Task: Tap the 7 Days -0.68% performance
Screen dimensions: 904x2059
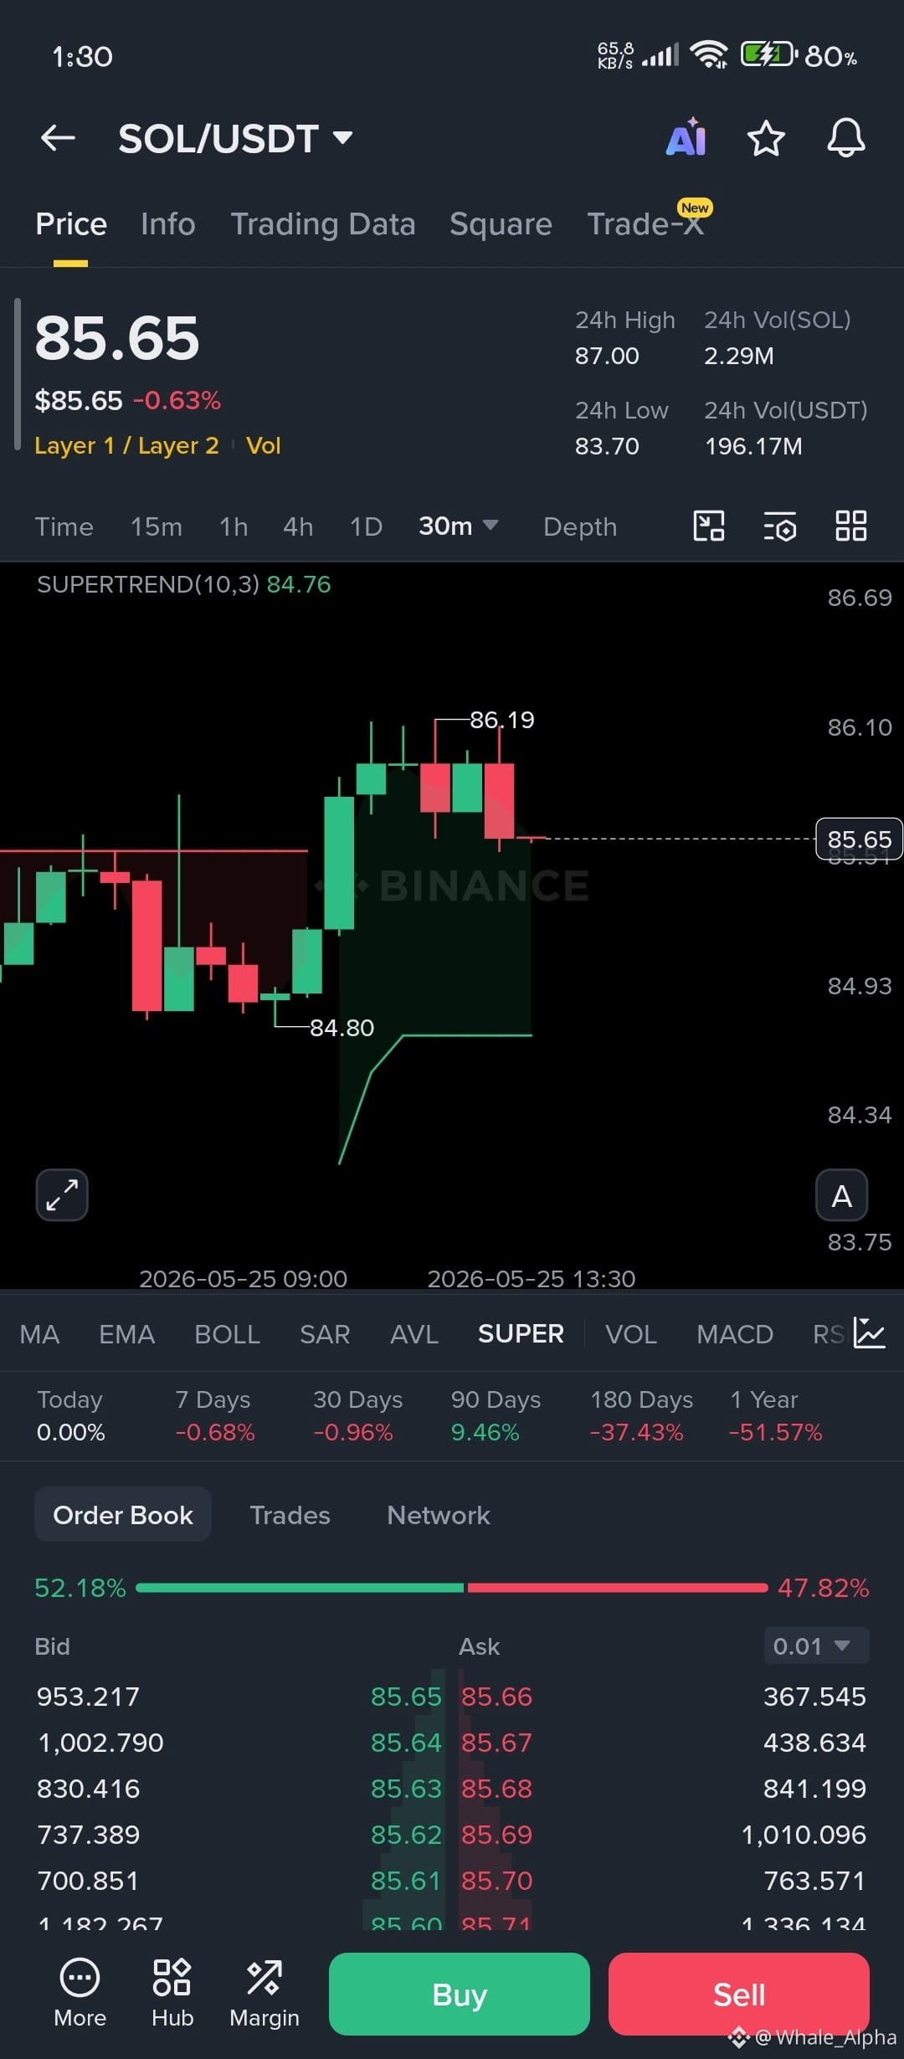Action: click(215, 1415)
